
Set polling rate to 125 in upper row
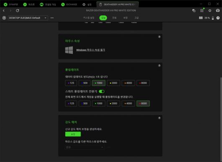(x=71, y=83)
